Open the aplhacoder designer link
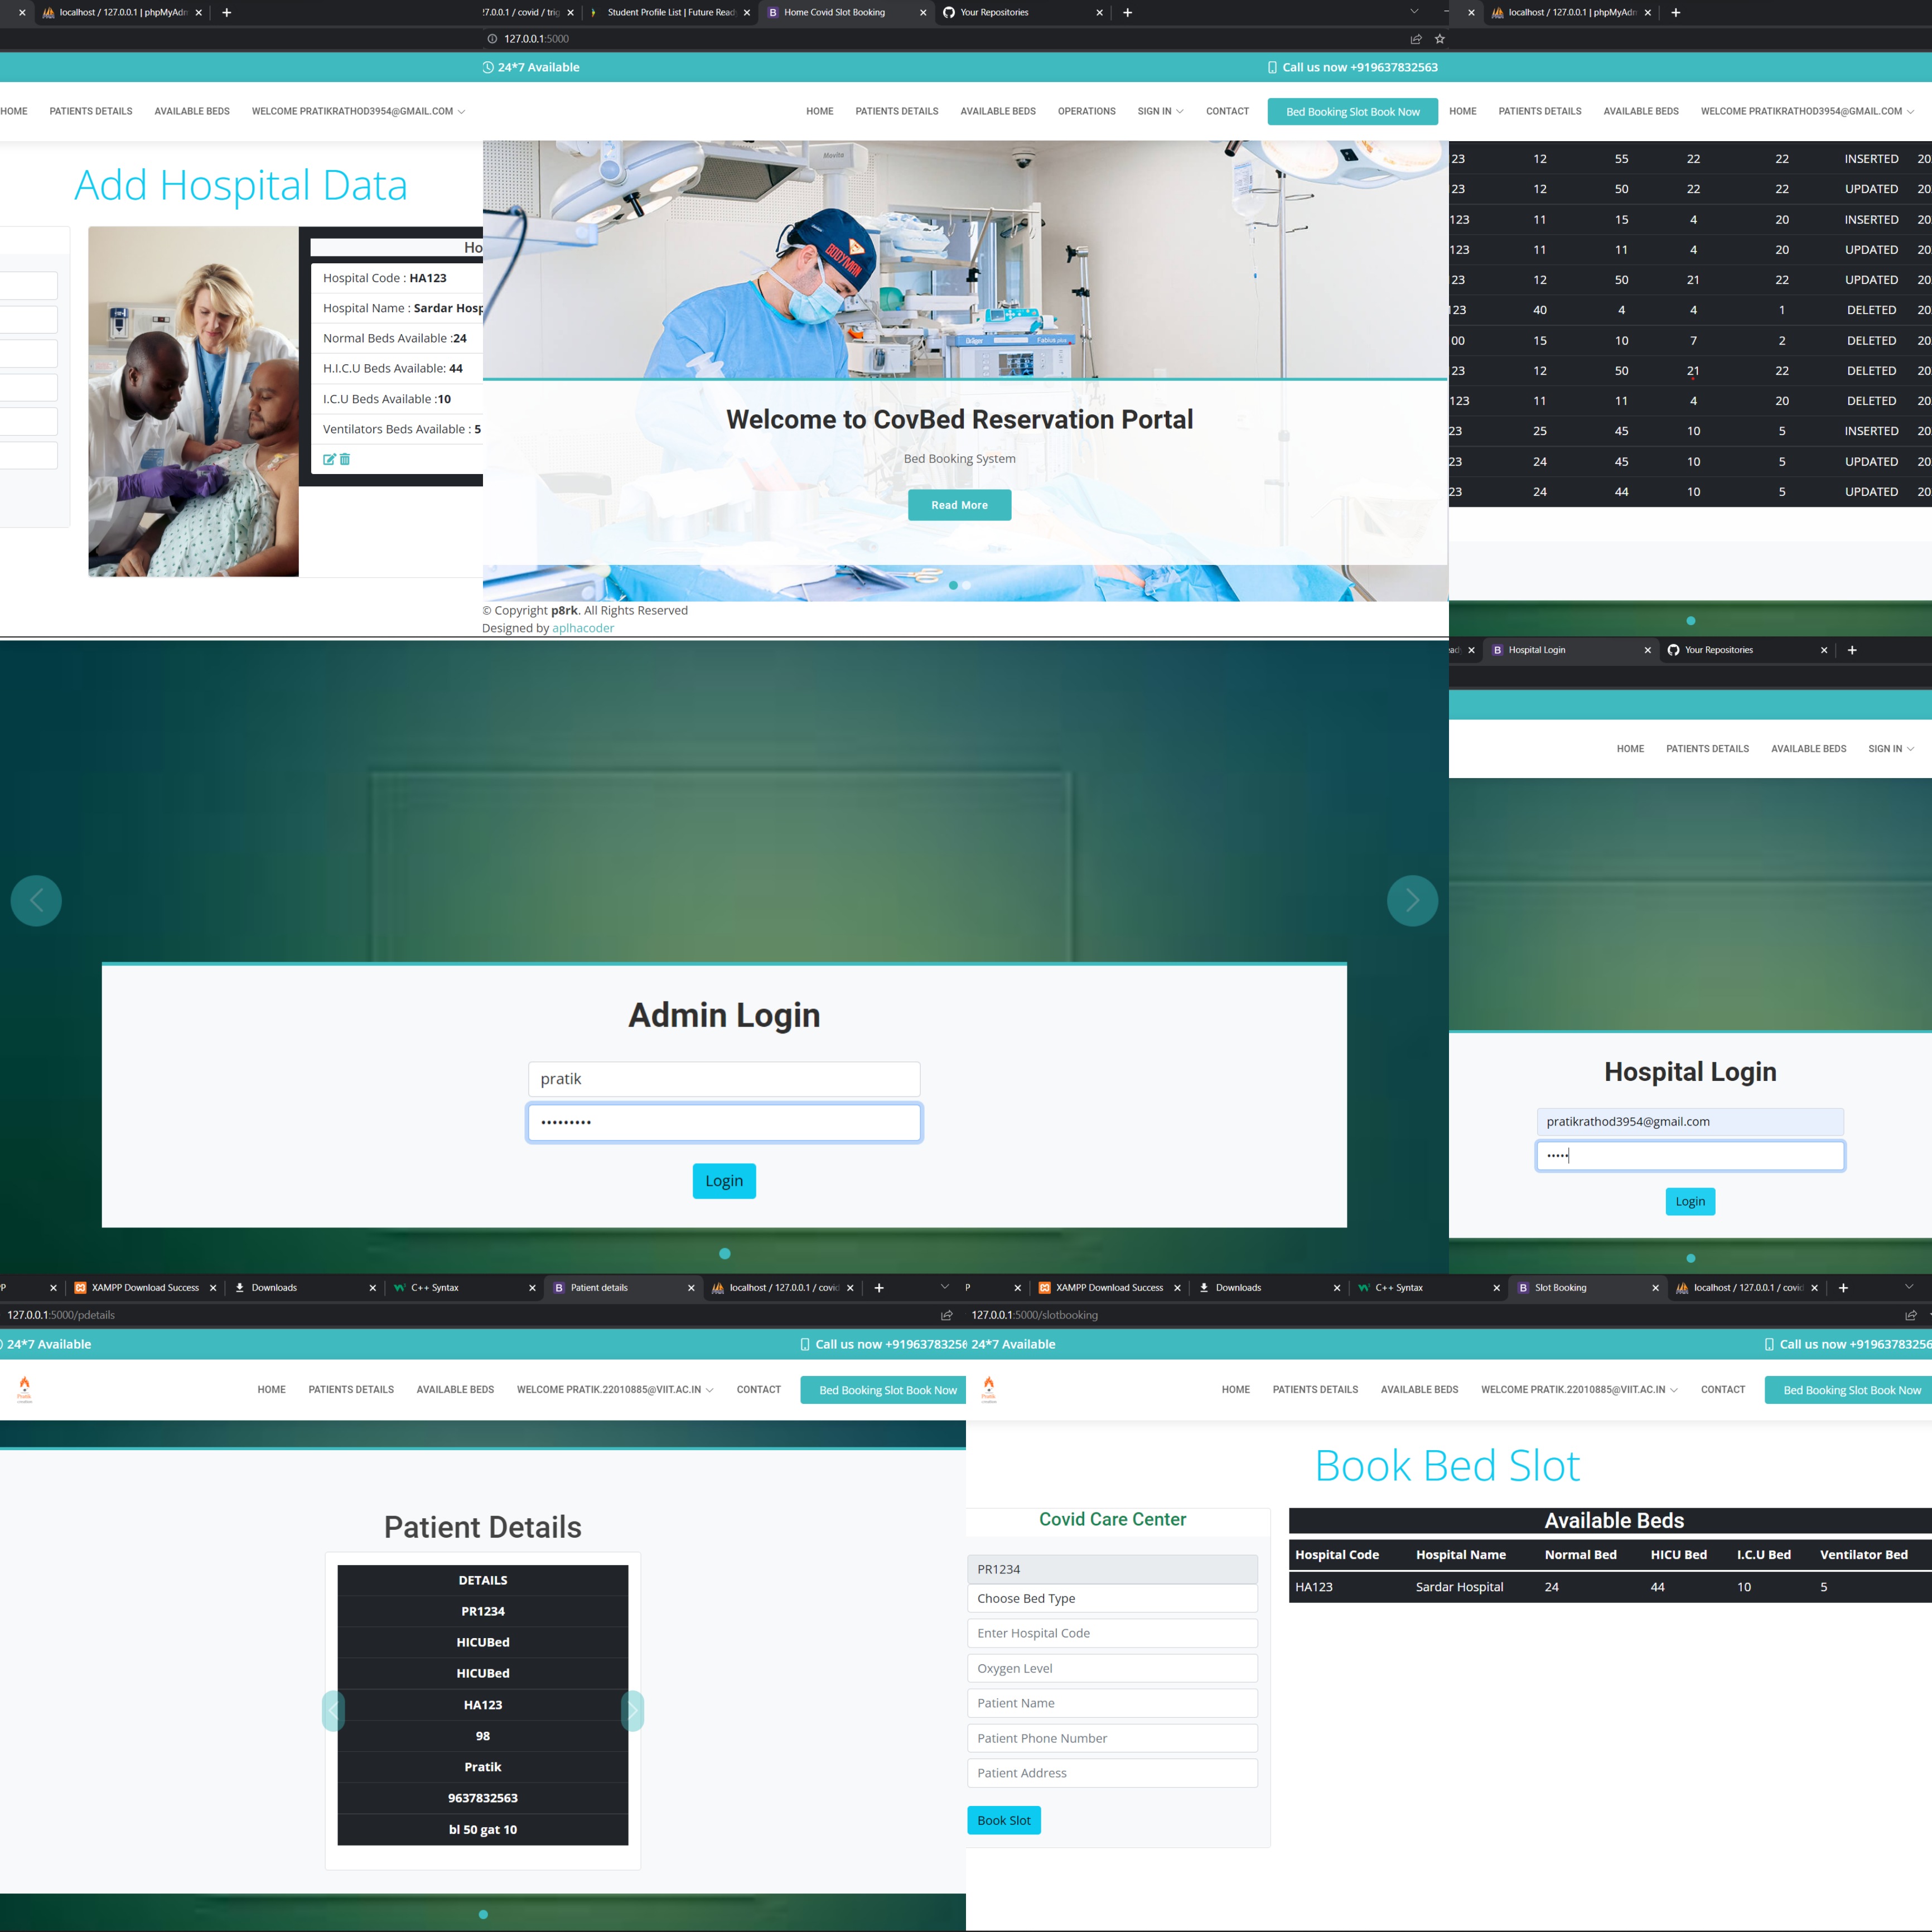Image resolution: width=1932 pixels, height=1932 pixels. tap(583, 628)
